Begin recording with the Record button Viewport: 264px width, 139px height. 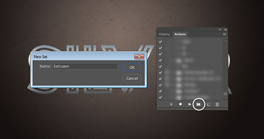180,104
